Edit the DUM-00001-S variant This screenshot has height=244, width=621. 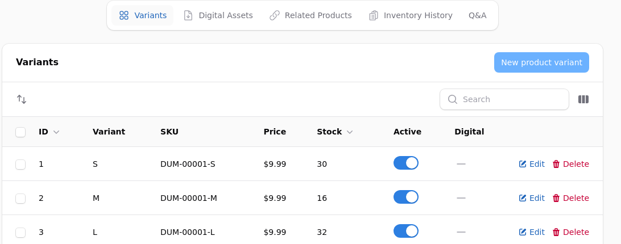532,164
